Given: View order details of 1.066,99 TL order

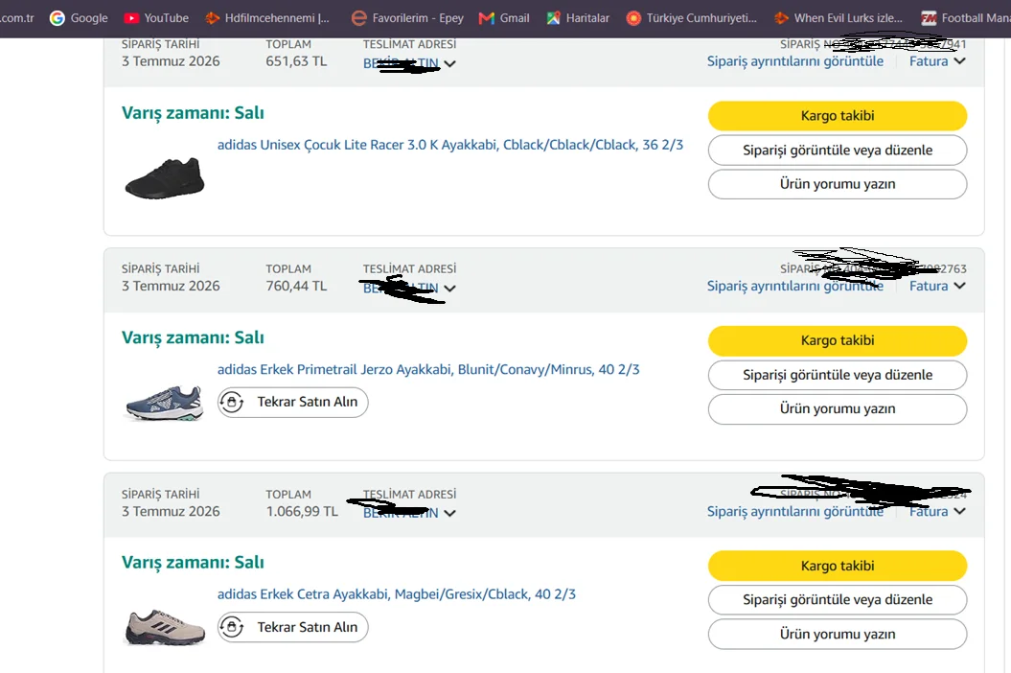Looking at the screenshot, I should [x=795, y=511].
